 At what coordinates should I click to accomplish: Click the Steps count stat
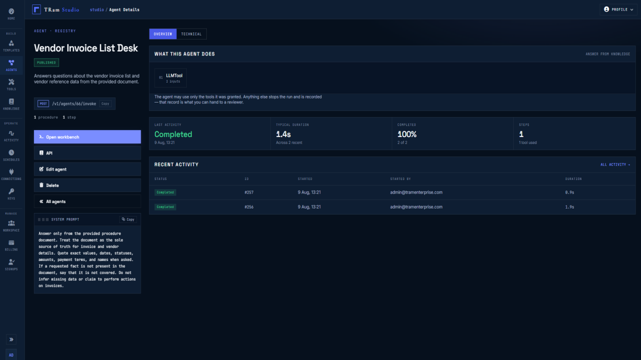coord(521,134)
